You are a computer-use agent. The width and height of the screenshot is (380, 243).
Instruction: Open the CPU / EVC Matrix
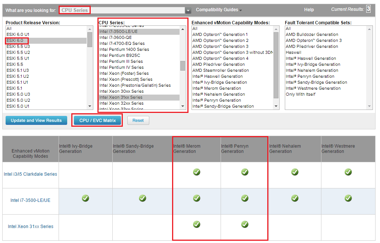click(x=97, y=120)
